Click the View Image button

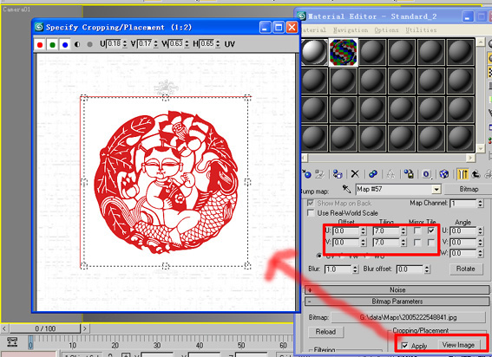458,345
